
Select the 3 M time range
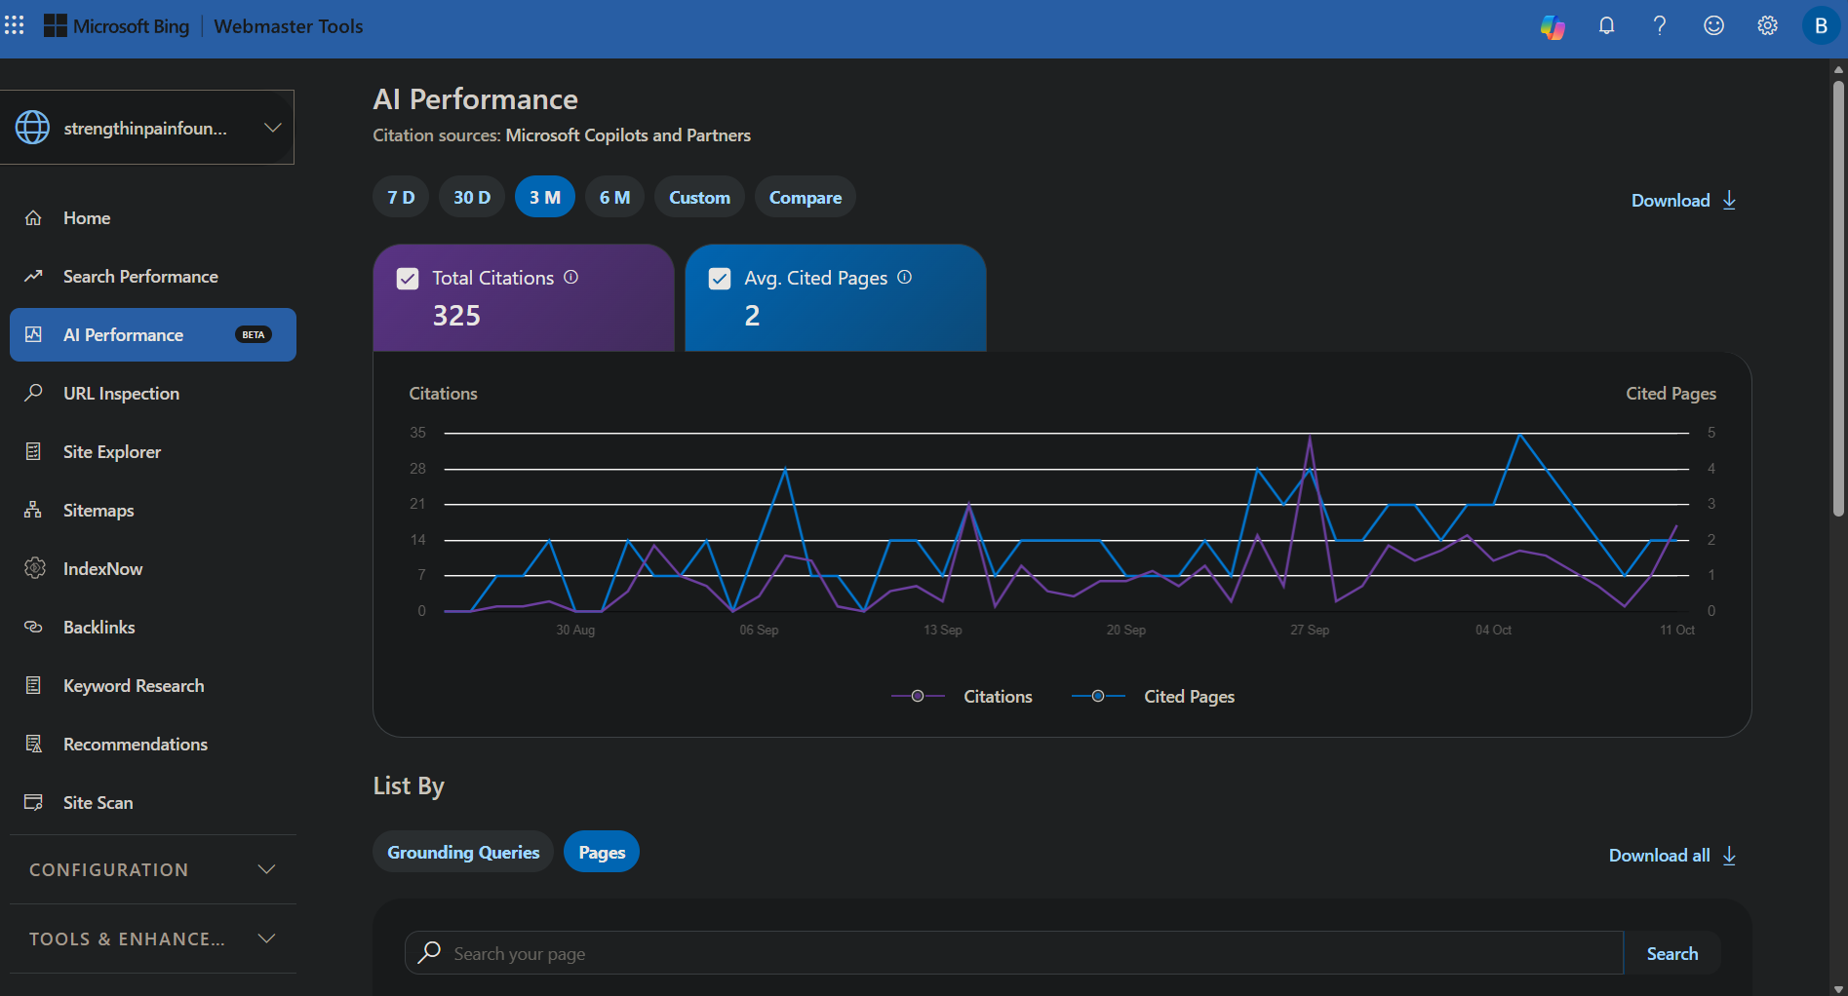(x=545, y=197)
